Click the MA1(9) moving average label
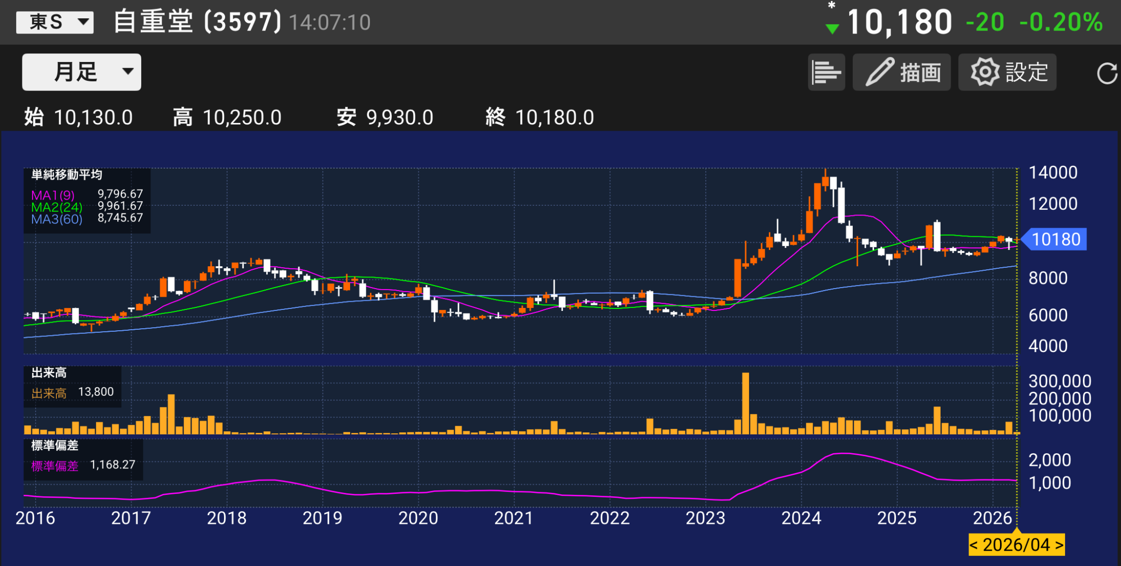The width and height of the screenshot is (1121, 566). pyautogui.click(x=53, y=195)
